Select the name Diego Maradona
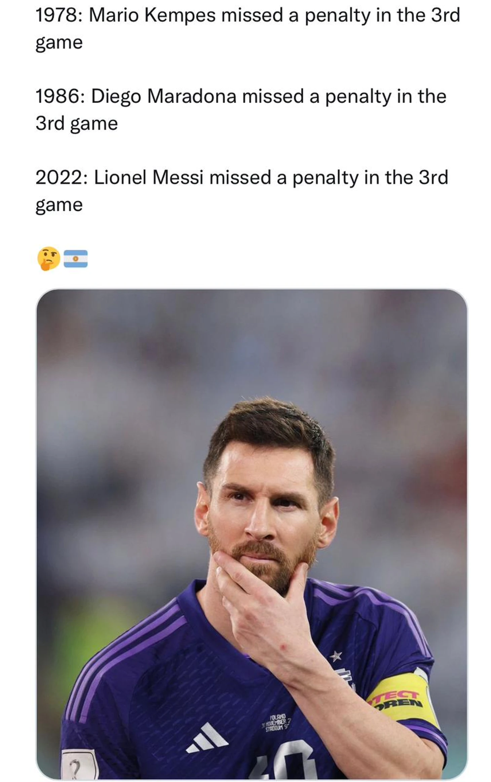Viewport: 491px width, 782px height. [164, 96]
